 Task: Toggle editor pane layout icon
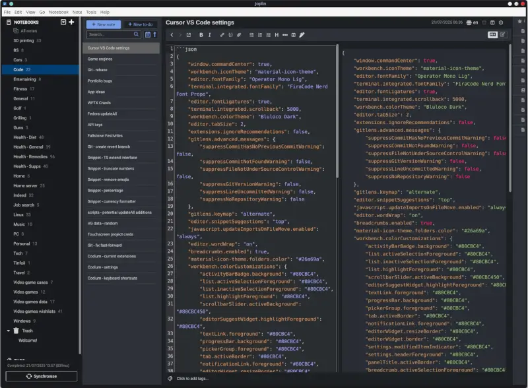point(492,22)
